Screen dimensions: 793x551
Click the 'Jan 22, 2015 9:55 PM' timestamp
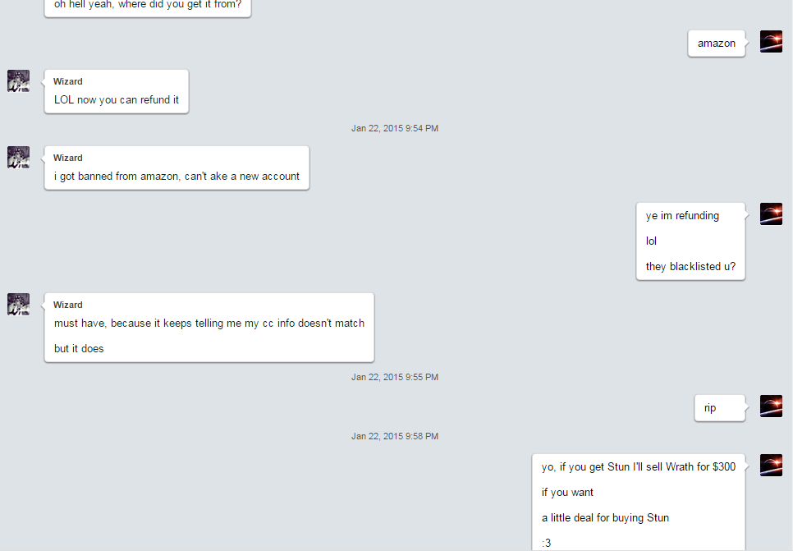point(395,378)
